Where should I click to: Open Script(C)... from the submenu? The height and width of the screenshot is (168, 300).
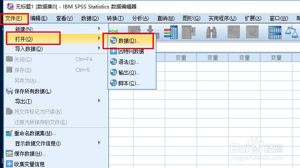[132, 83]
